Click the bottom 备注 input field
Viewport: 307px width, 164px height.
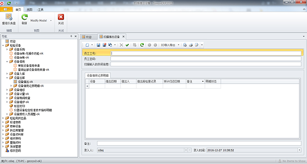(x=199, y=143)
